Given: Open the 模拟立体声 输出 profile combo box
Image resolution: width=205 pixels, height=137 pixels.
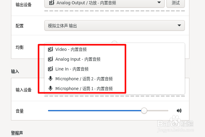Looking at the screenshot, I should click(114, 25).
